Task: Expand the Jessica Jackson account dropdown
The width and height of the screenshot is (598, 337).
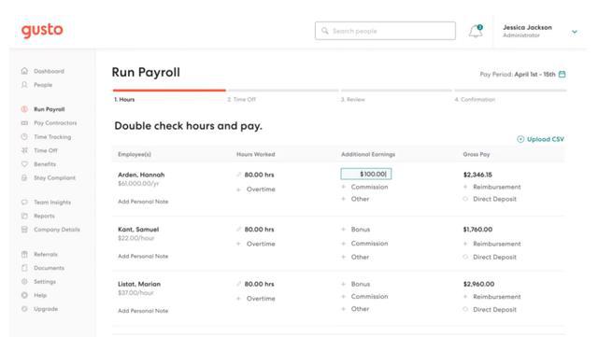Action: coord(575,32)
